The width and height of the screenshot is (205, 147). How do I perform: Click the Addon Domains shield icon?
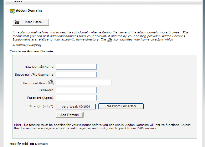[12, 11]
